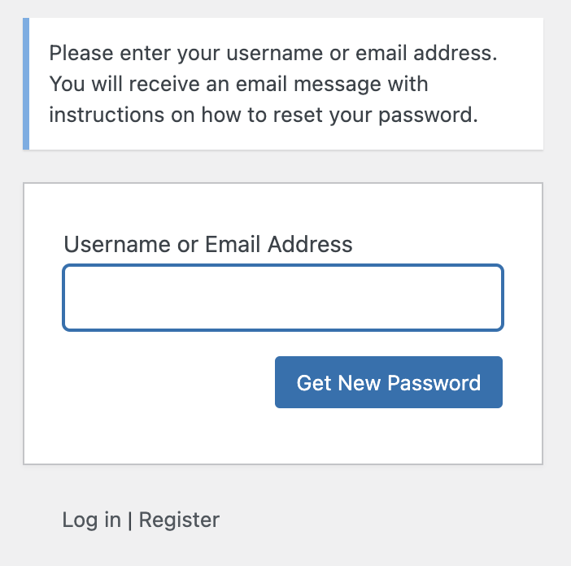
Task: Click the word Email in the field label
Action: click(233, 244)
